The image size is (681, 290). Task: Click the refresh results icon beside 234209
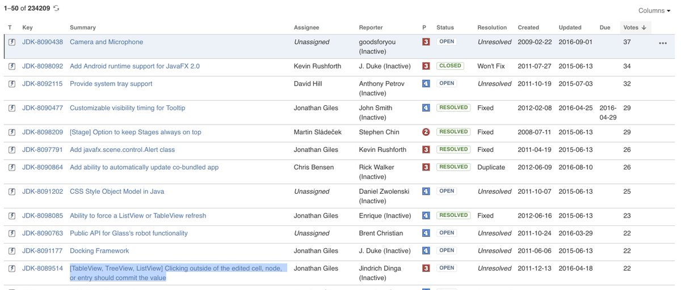click(x=56, y=8)
